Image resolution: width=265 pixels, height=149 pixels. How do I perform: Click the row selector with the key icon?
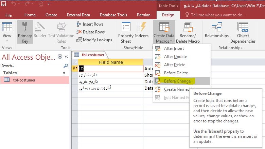click(x=75, y=69)
